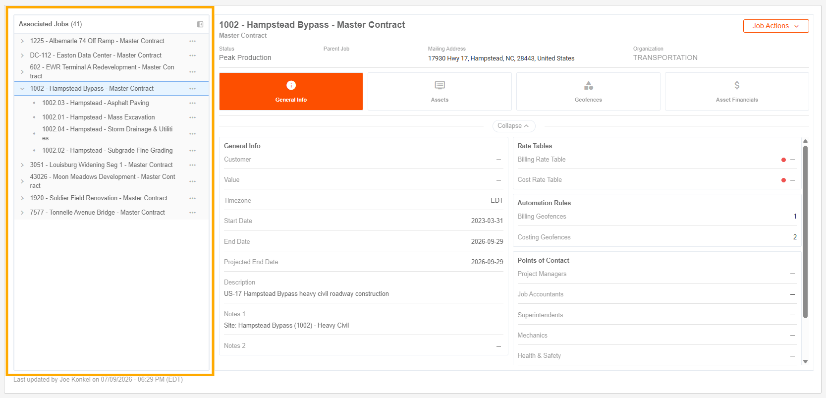Click the scrollbar up arrow
This screenshot has width=826, height=398.
[x=805, y=141]
